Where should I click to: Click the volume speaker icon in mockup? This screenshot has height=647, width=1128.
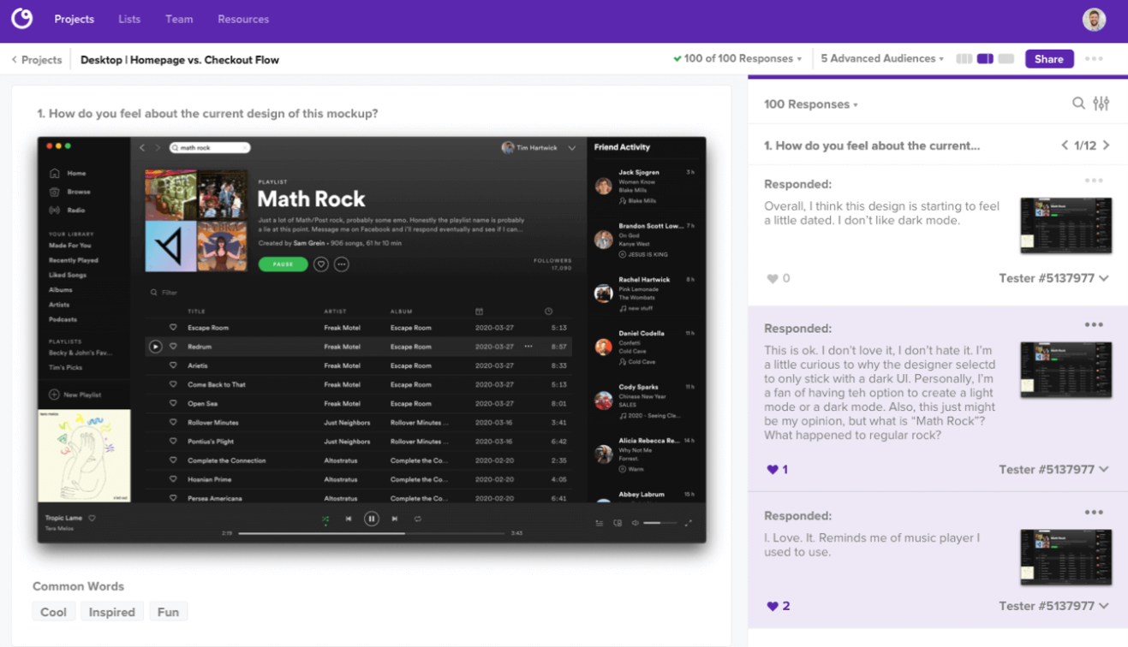point(636,523)
